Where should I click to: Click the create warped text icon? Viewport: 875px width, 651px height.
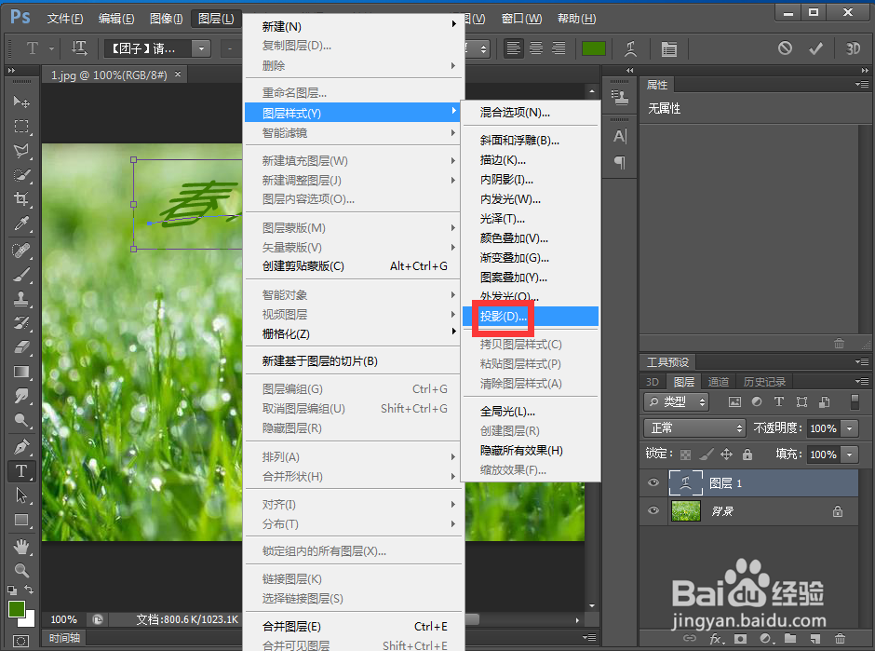(630, 48)
